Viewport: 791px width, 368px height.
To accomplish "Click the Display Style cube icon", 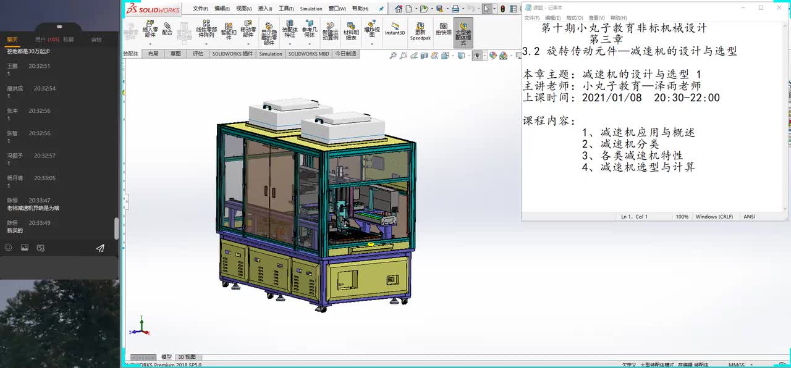I will coord(462,56).
